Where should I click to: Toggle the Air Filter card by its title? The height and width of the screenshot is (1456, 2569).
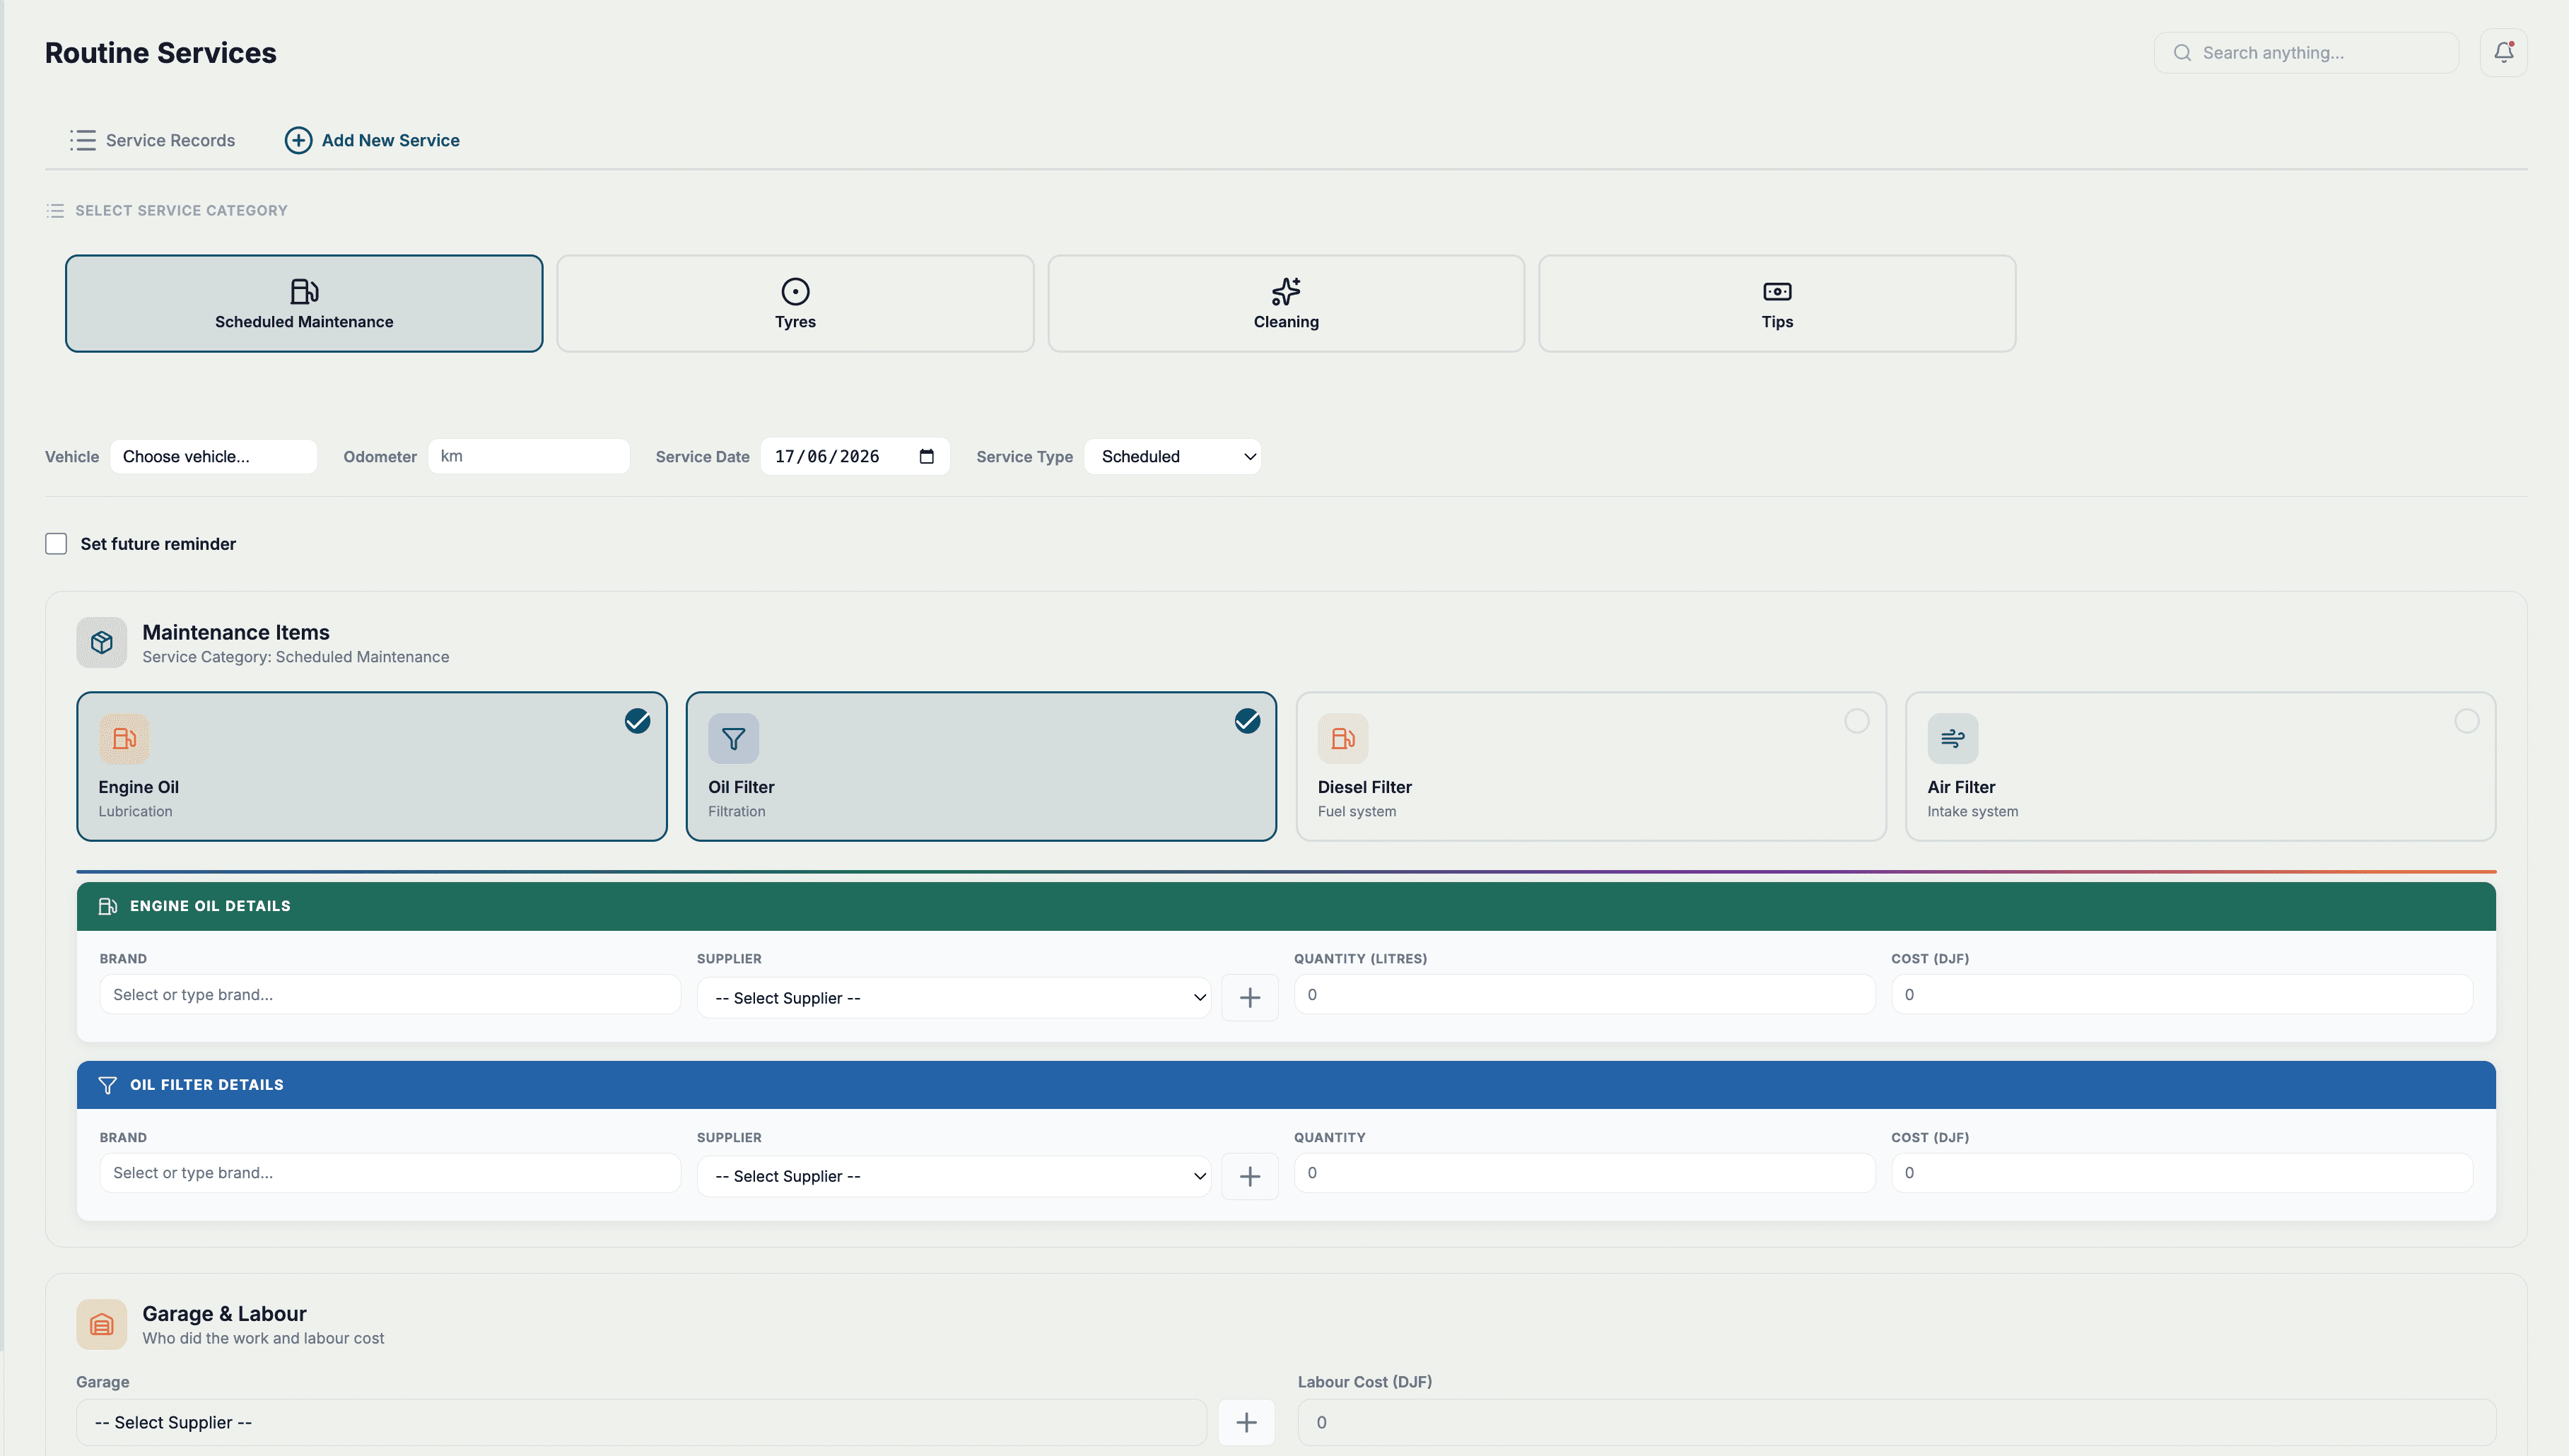tap(1961, 787)
